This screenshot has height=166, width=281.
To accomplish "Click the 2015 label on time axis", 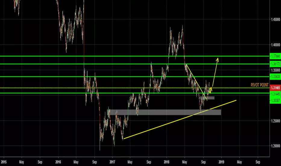I will pyautogui.click(x=4, y=162).
